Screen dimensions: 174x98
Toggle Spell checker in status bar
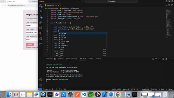(161, 89)
